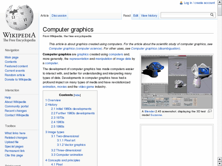The image size is (222, 166).
Task: Open the Article tab
Action: click(x=45, y=16)
